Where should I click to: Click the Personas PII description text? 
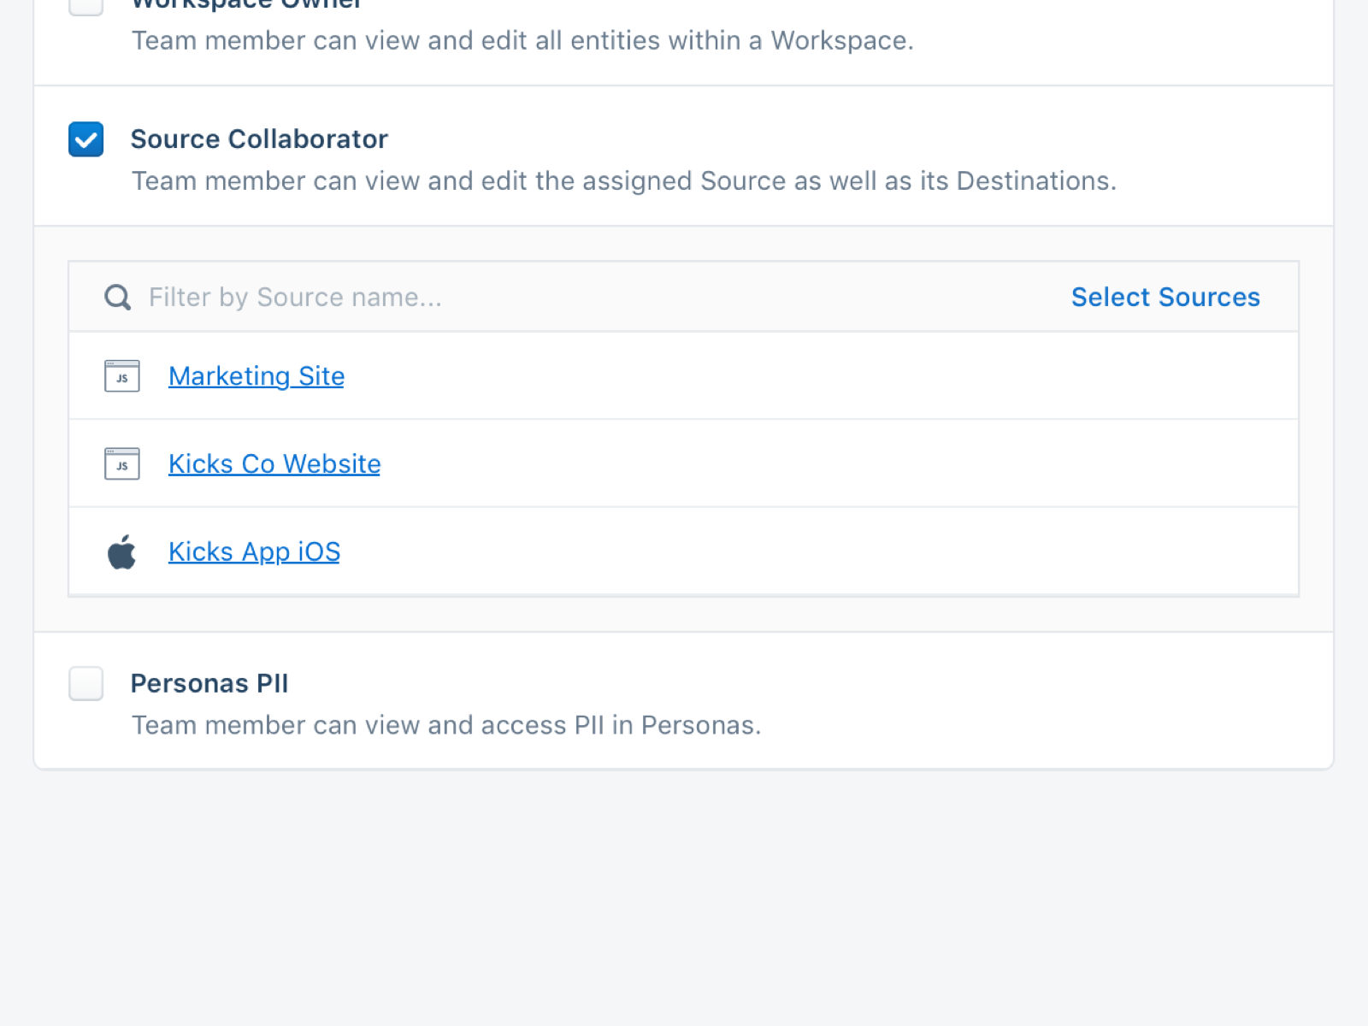(445, 726)
